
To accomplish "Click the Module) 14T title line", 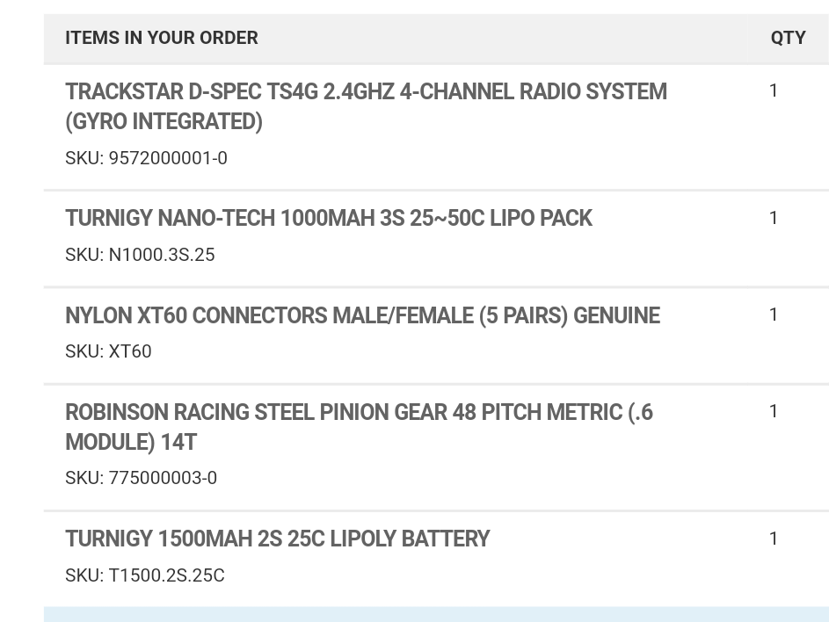I will [x=131, y=442].
